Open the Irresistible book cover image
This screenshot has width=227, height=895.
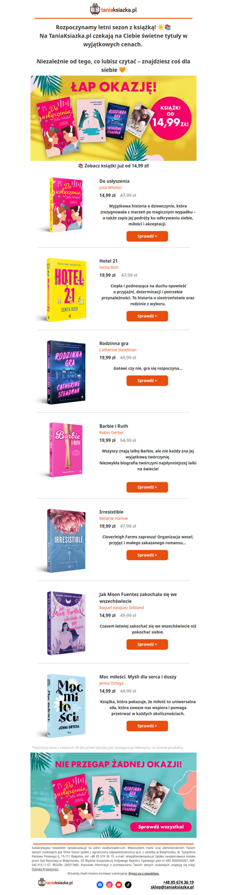tap(66, 540)
